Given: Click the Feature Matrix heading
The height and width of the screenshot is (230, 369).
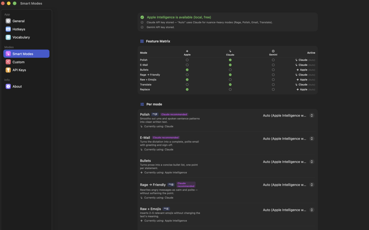Looking at the screenshot, I should 158,41.
